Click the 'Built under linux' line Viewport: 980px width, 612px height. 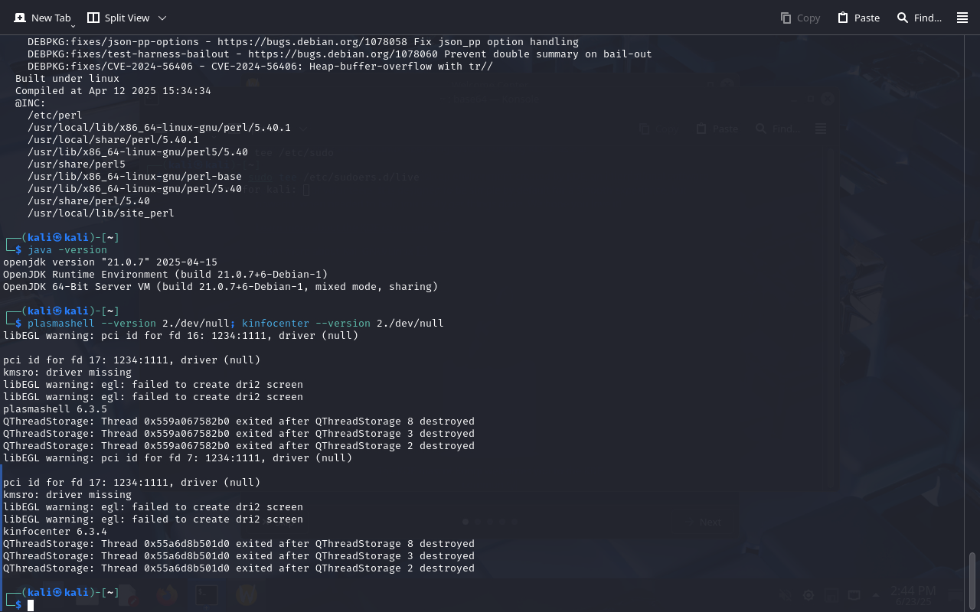pos(67,79)
